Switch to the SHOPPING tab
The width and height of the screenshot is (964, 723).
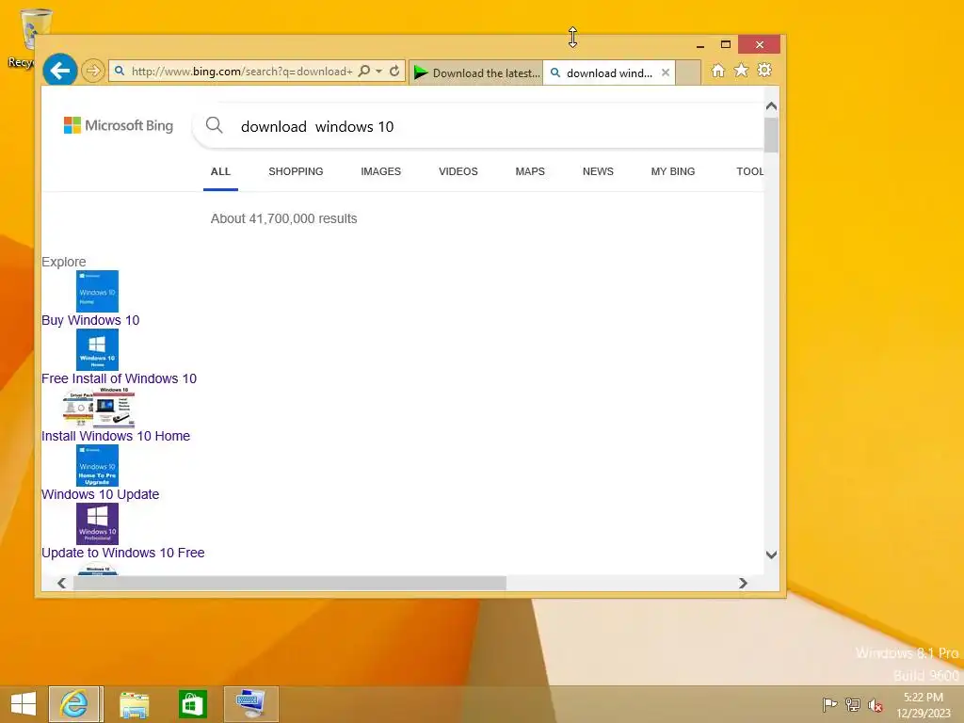(296, 171)
